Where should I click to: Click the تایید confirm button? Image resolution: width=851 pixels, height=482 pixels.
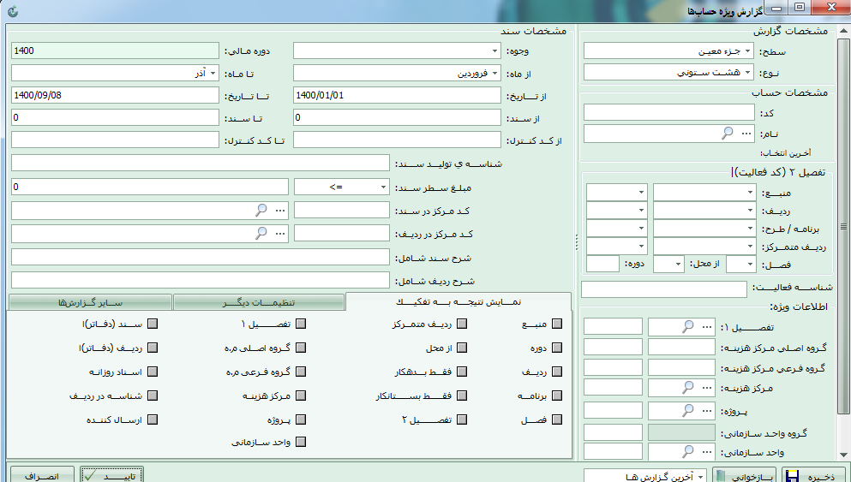[x=111, y=475]
